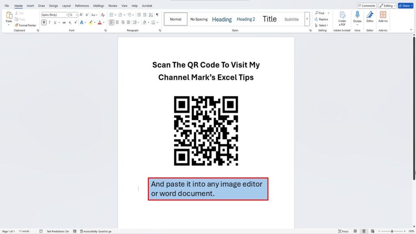416x234 pixels.
Task: Toggle Italic formatting
Action: (50, 22)
